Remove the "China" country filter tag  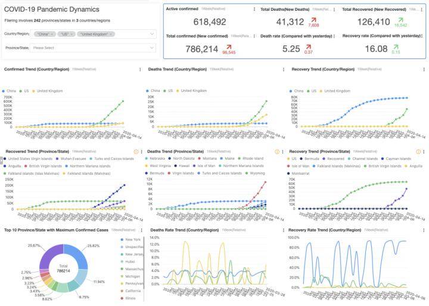[x=52, y=34]
